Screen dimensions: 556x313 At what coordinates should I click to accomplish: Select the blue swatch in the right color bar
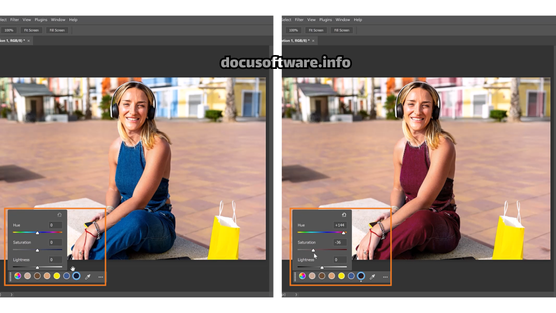(351, 276)
